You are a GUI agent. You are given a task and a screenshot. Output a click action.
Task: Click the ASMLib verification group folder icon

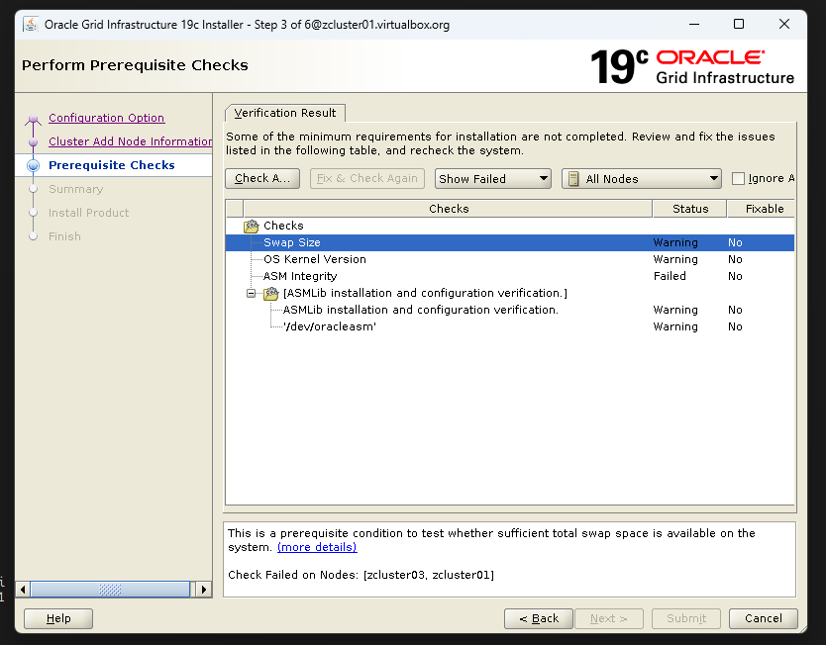coord(270,293)
